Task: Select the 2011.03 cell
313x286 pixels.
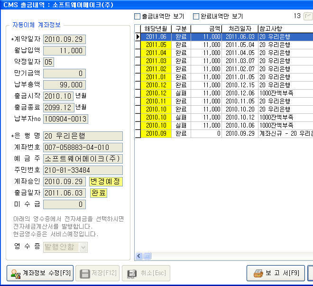Action: point(156,61)
